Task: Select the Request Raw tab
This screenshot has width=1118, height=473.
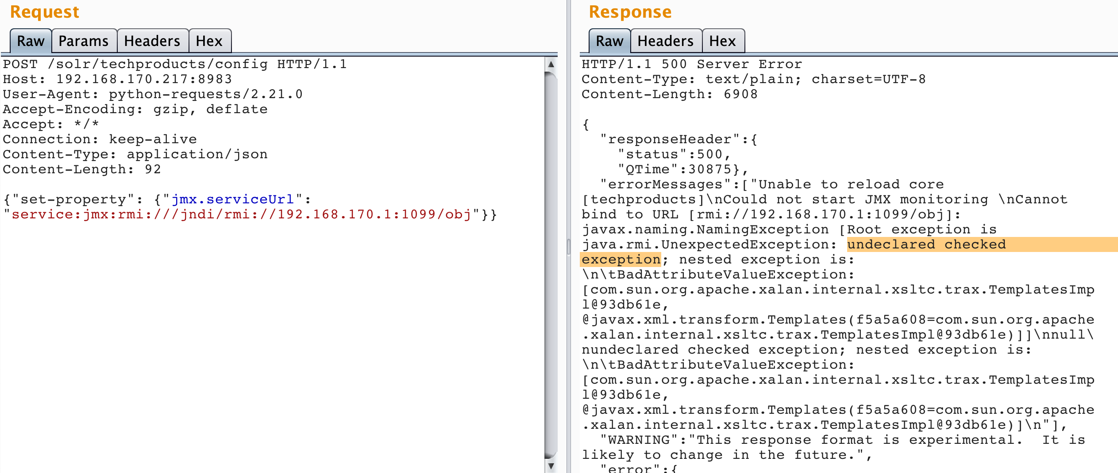Action: coord(31,41)
